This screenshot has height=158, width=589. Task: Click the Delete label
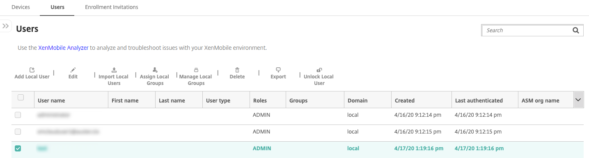(x=237, y=77)
